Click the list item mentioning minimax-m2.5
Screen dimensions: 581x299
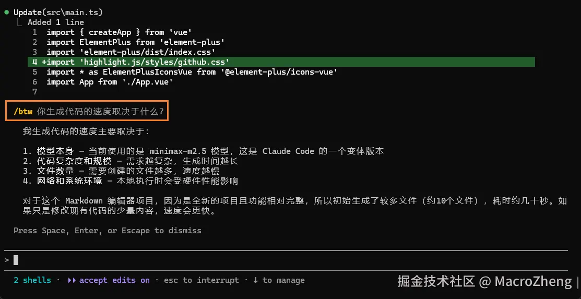coord(204,151)
